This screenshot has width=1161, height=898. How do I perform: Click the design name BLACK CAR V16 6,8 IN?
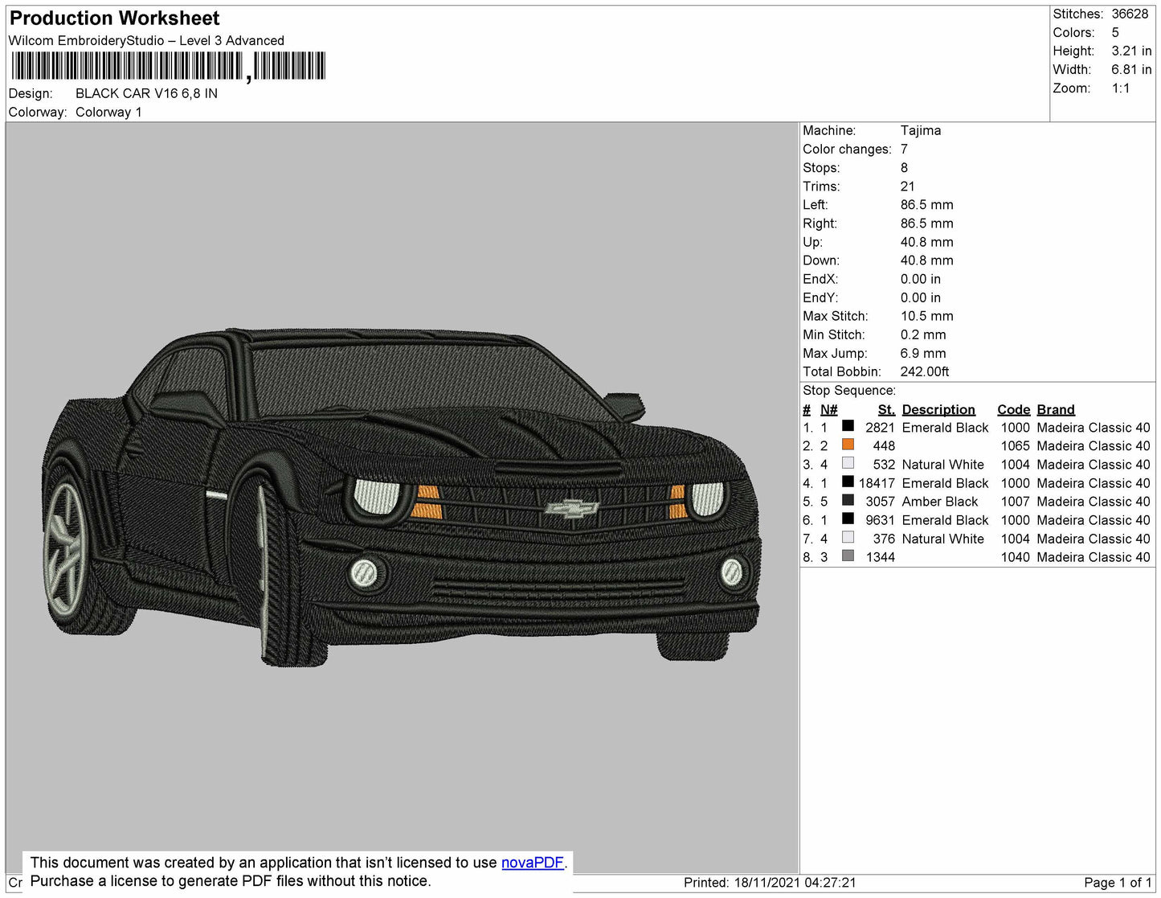coord(146,93)
